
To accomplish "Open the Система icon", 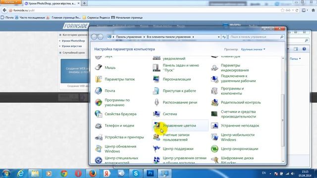I will point(157,114).
